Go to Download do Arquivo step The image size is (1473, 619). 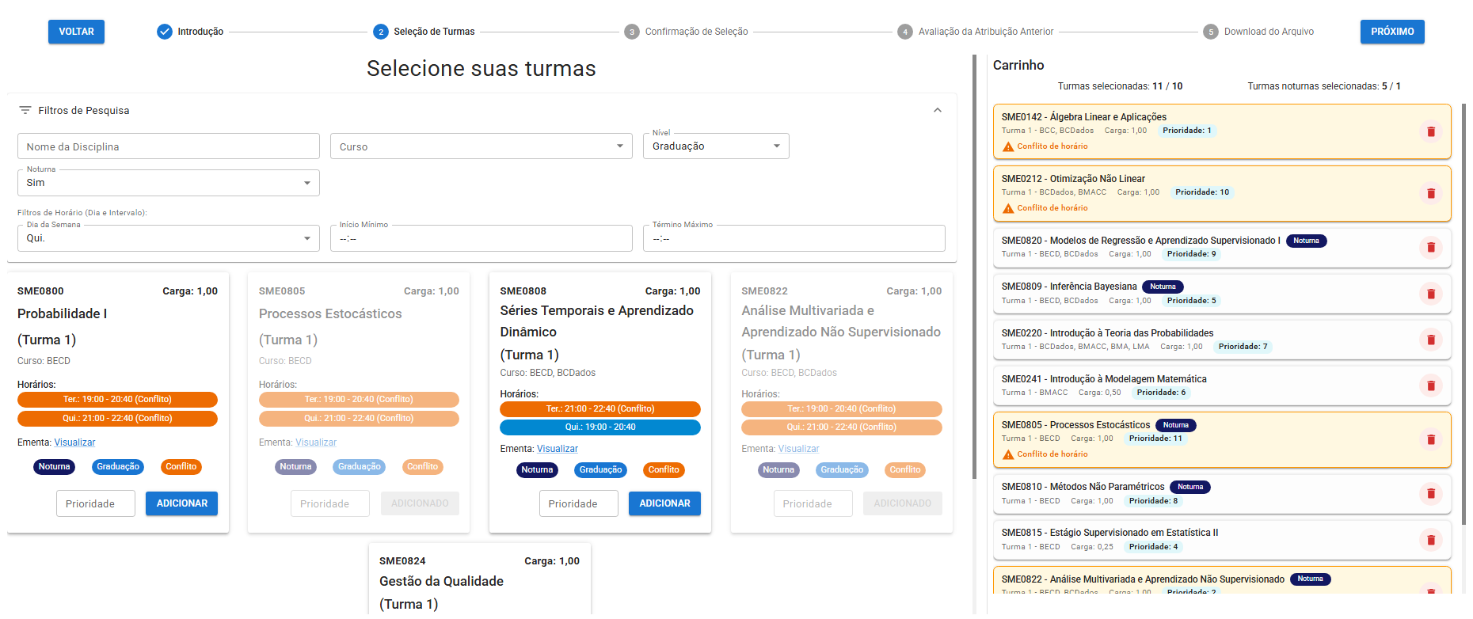(1258, 32)
